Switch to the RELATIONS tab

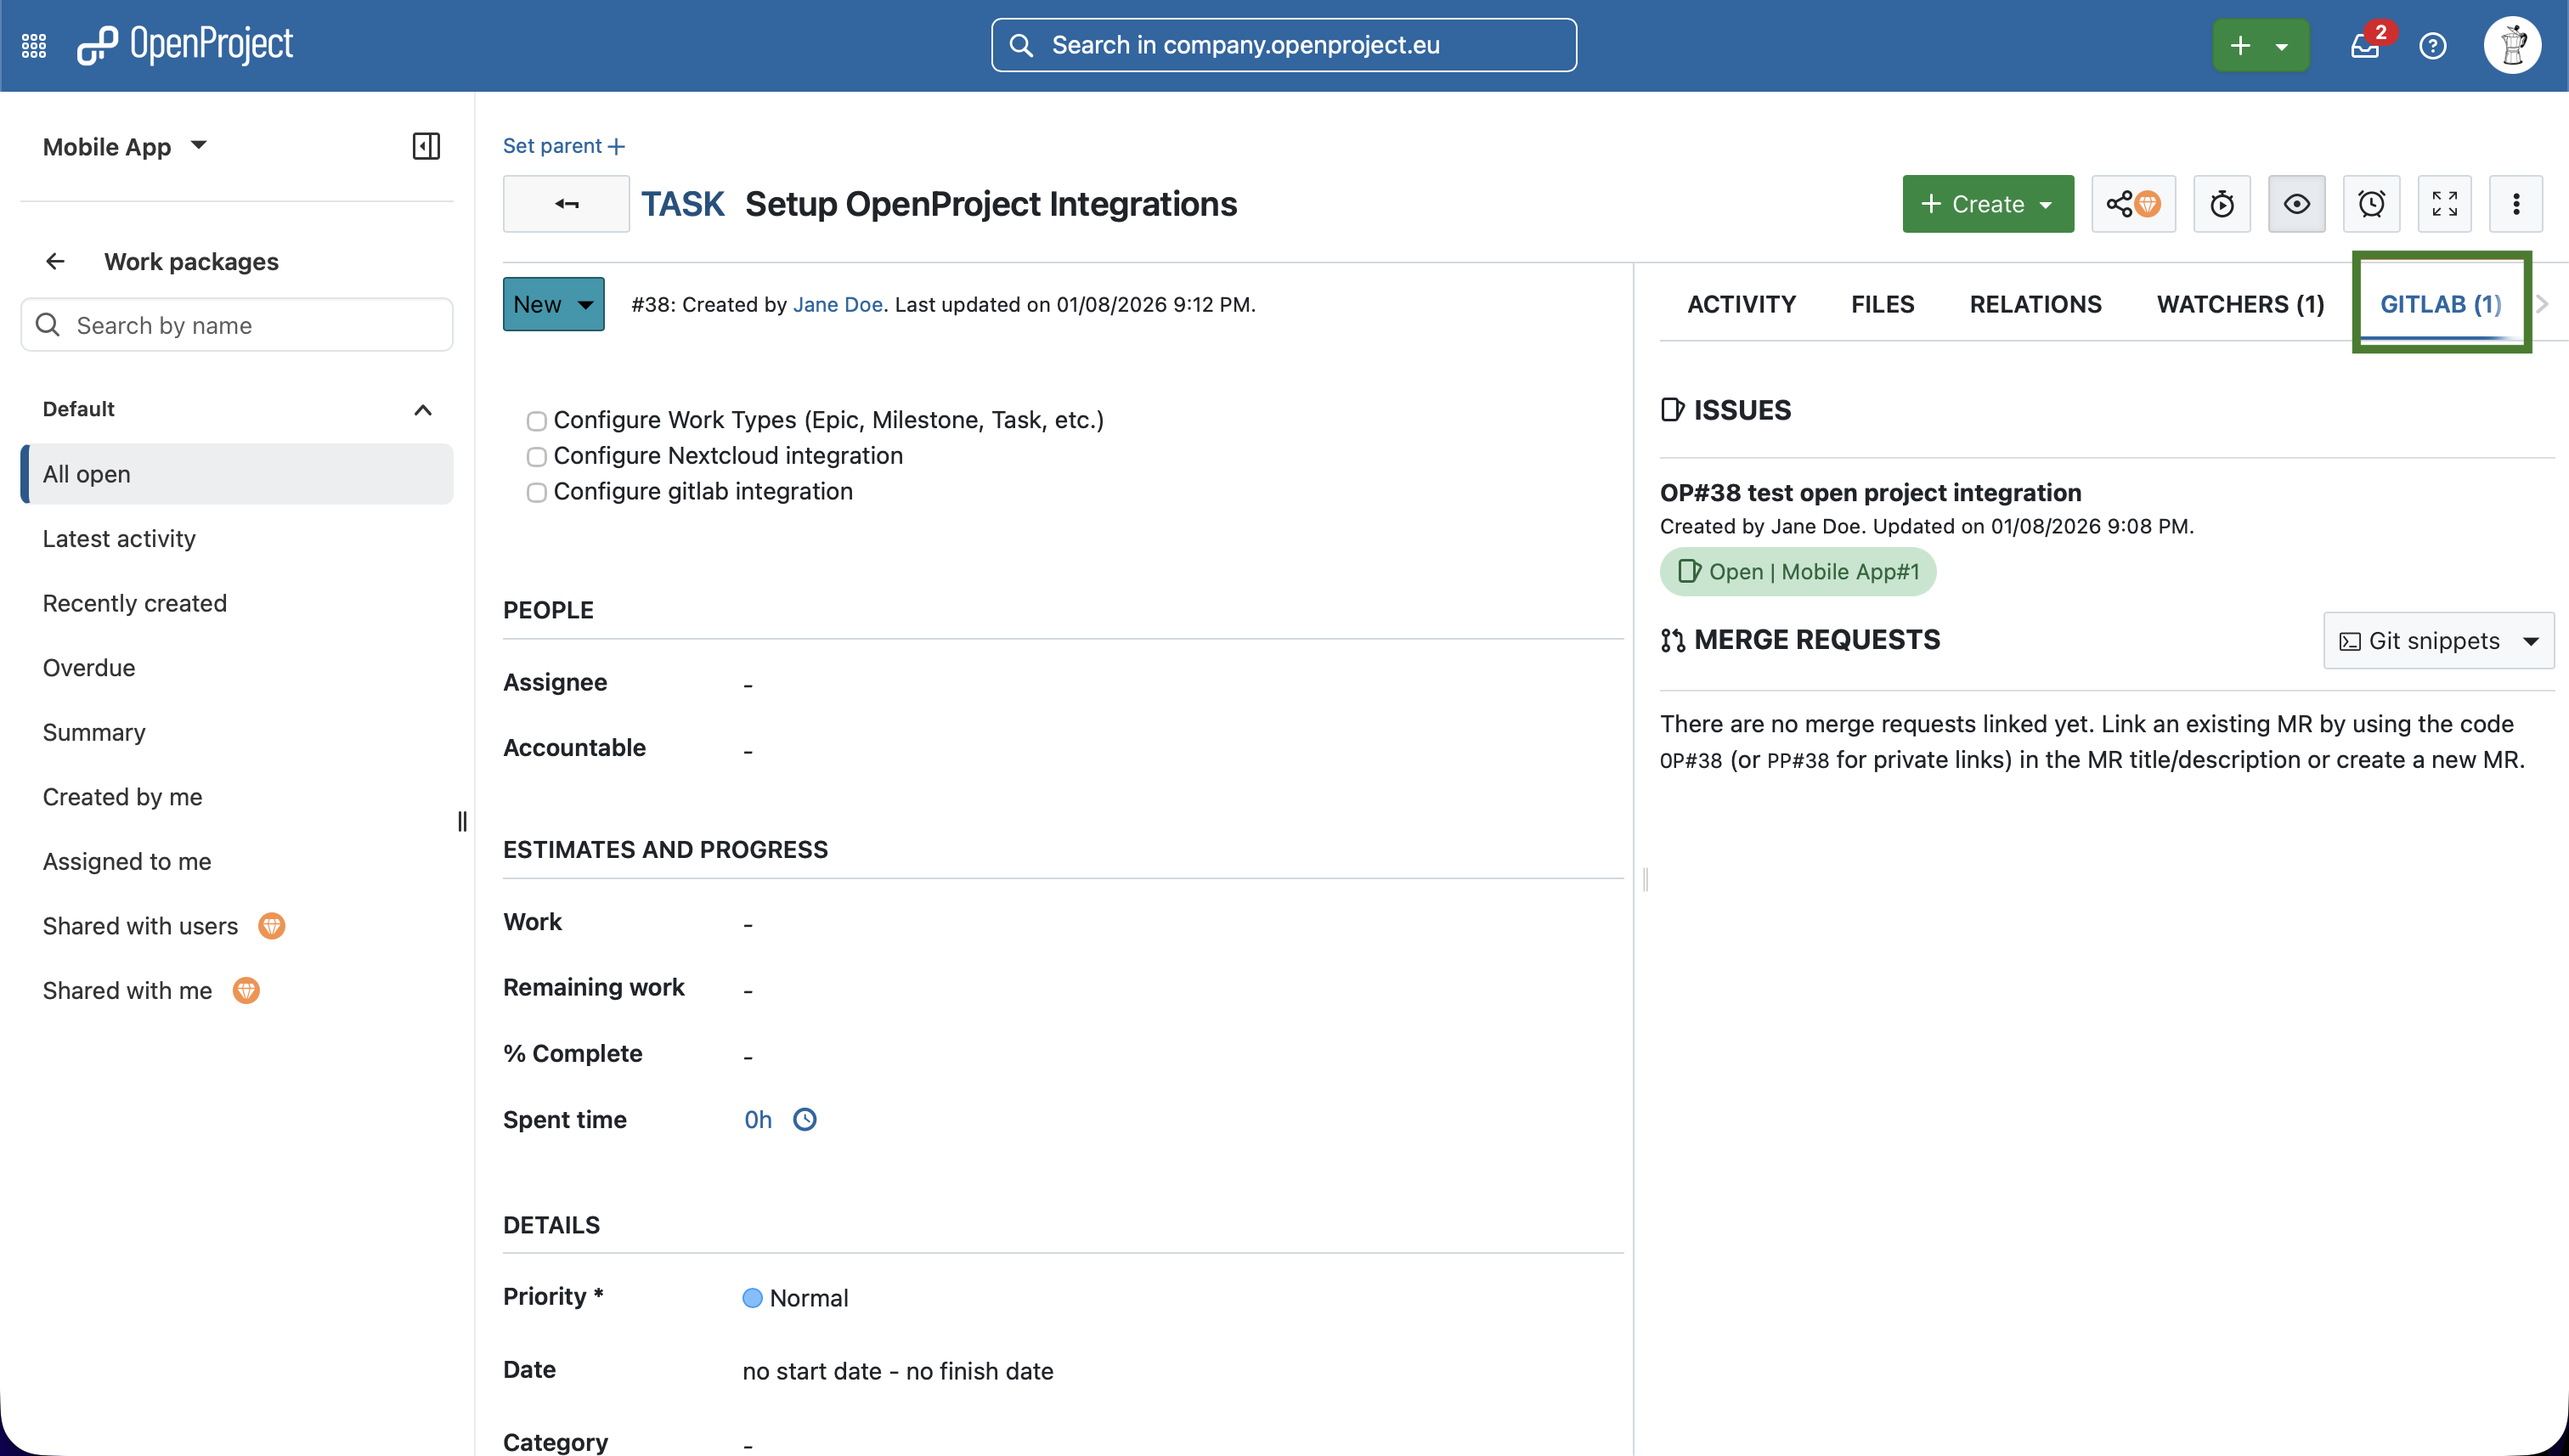coord(2035,304)
